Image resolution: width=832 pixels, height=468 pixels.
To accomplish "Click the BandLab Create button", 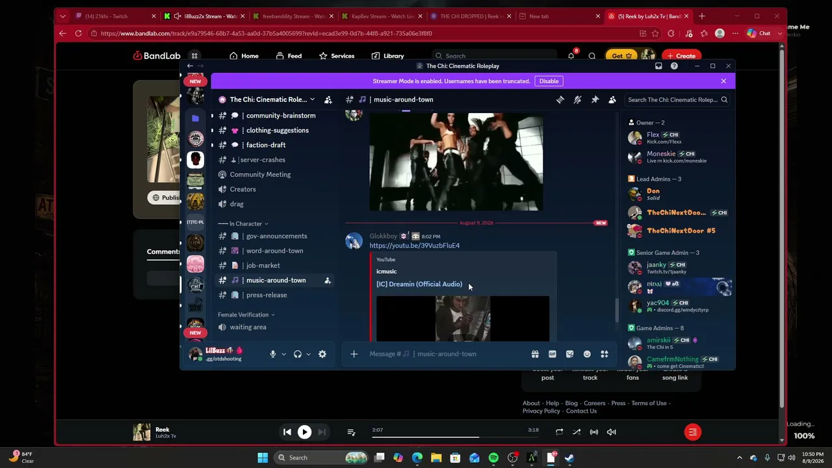I will tap(681, 56).
